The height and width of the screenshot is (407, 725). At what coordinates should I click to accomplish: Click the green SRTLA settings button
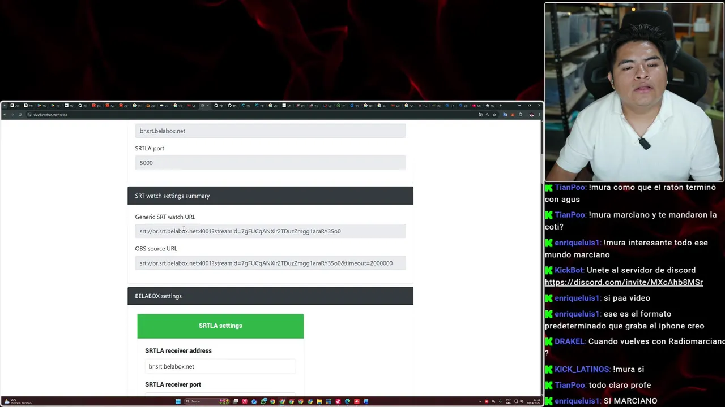tap(220, 326)
